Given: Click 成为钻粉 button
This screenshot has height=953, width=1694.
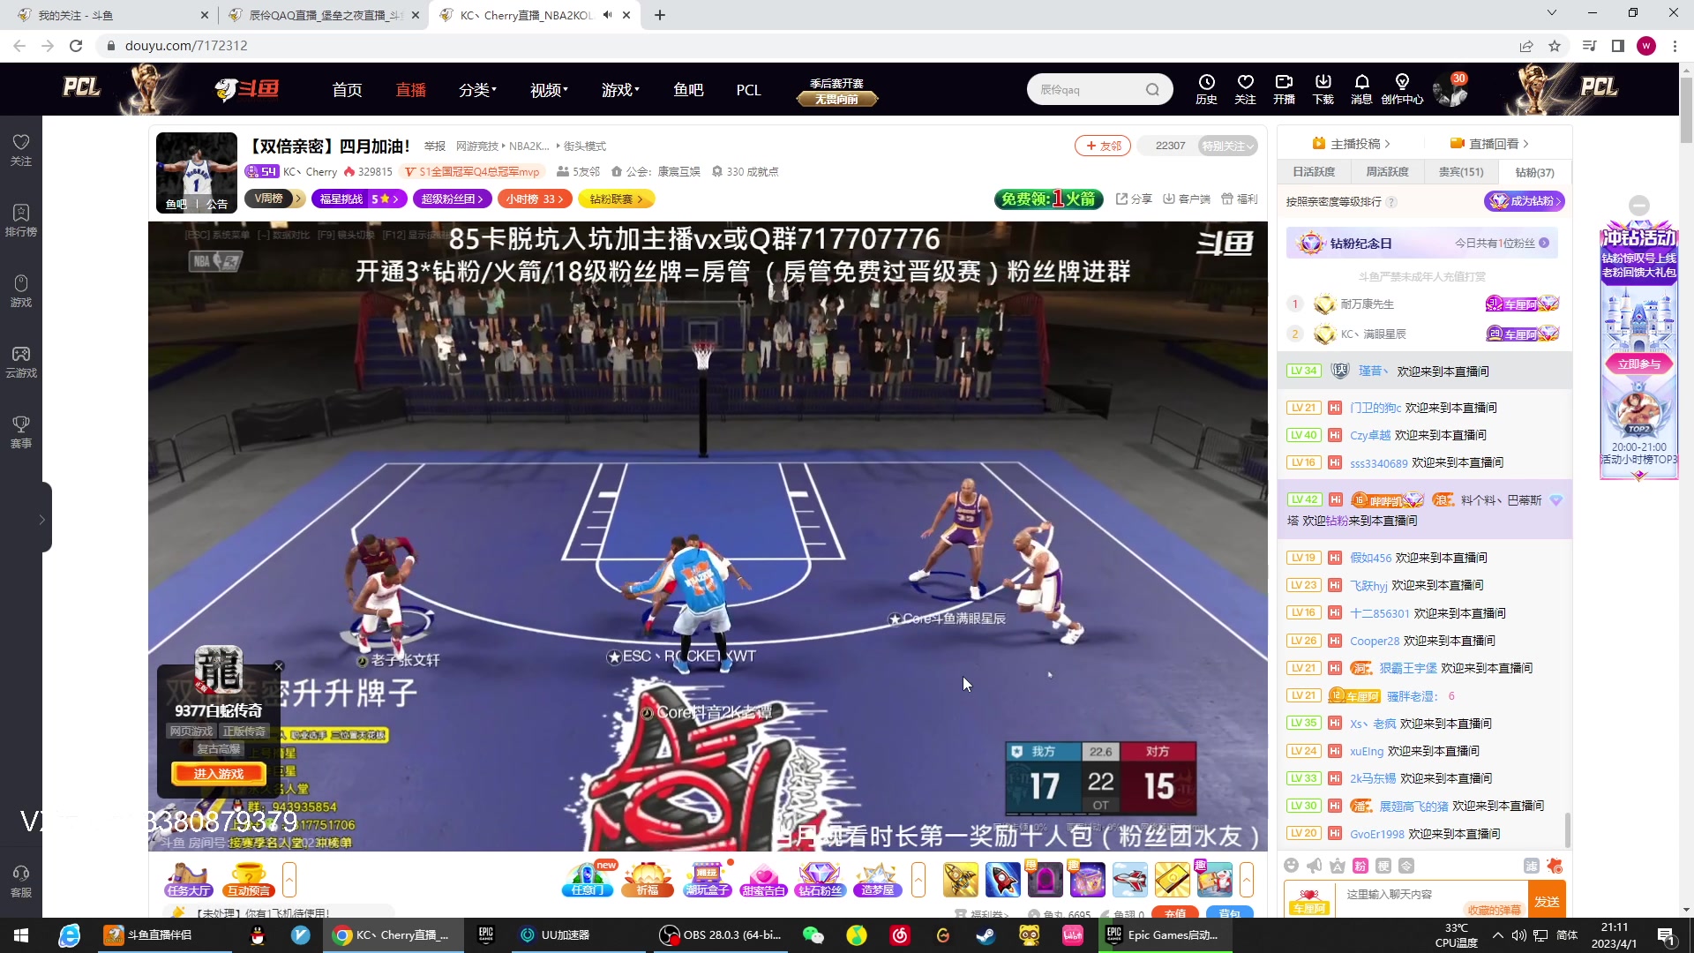Looking at the screenshot, I should 1525,201.
